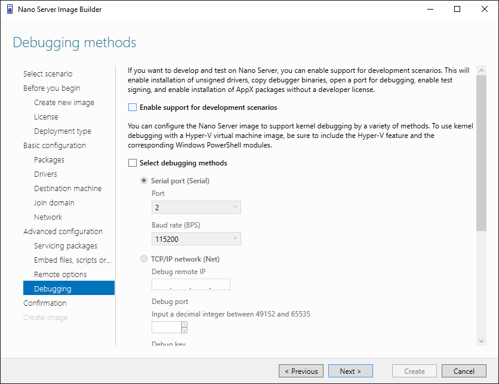This screenshot has width=499, height=384.
Task: Open the Remote options step
Action: 60,275
